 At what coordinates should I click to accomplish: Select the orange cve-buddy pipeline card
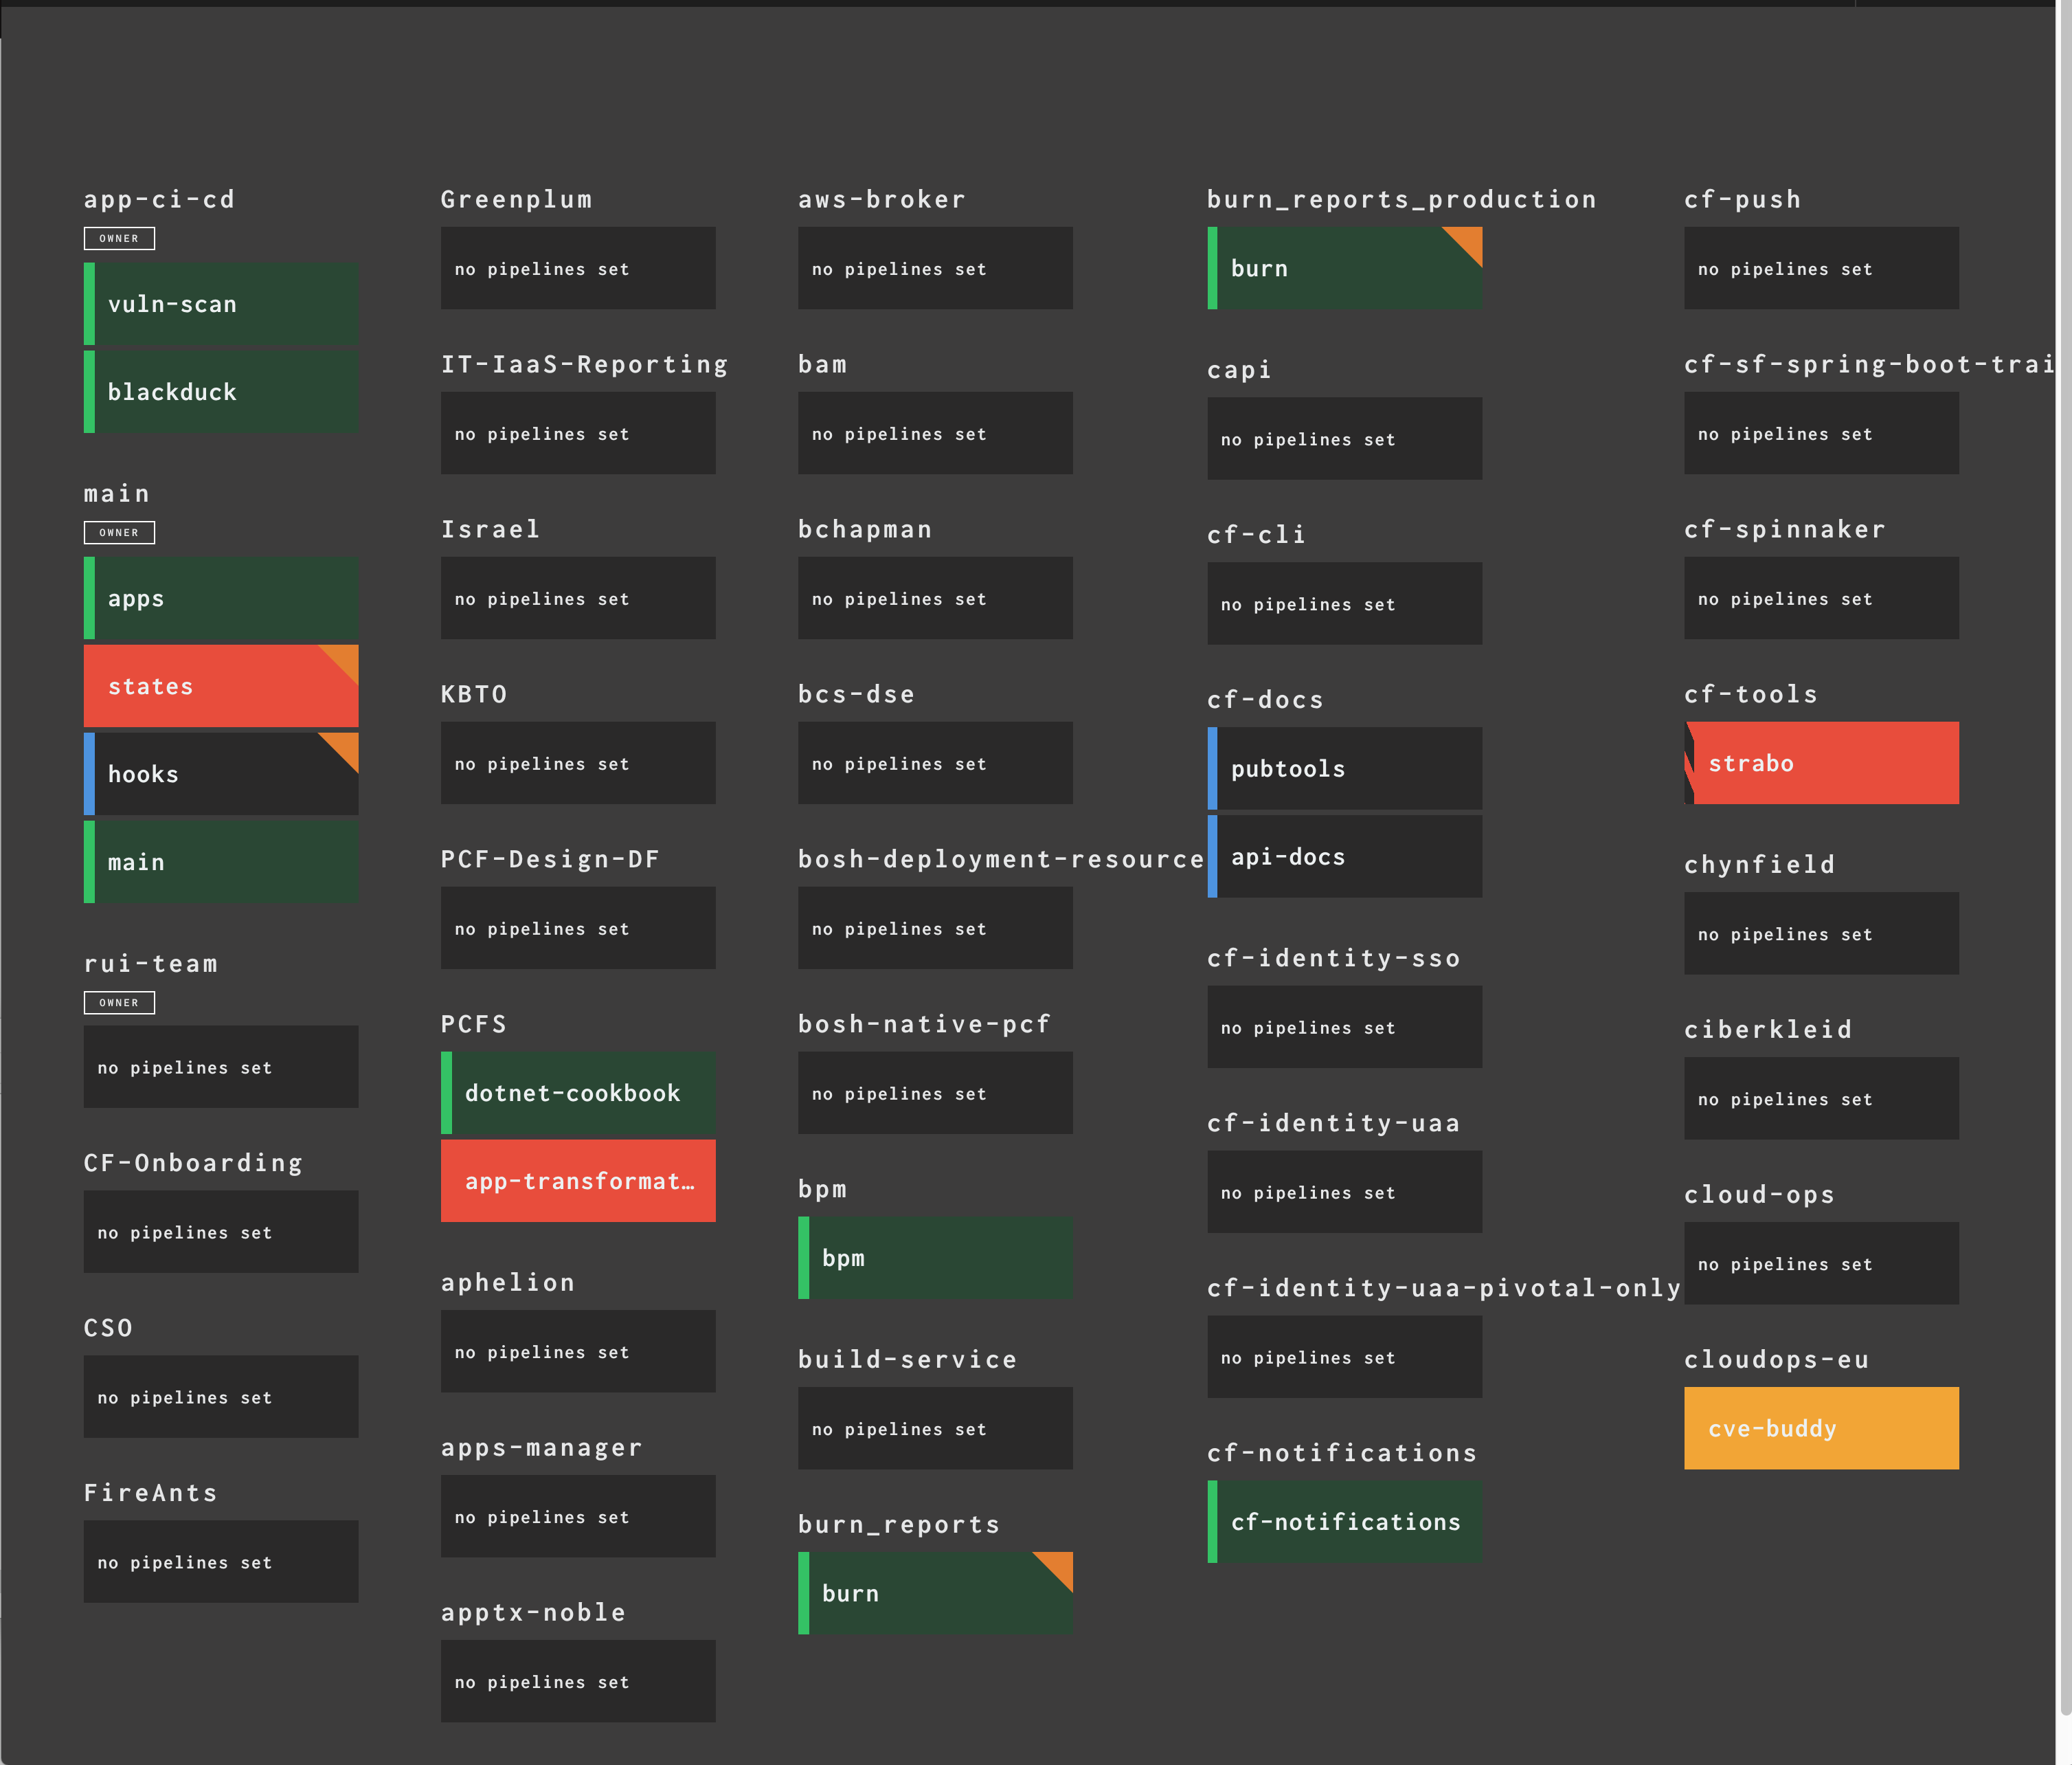(x=1820, y=1428)
